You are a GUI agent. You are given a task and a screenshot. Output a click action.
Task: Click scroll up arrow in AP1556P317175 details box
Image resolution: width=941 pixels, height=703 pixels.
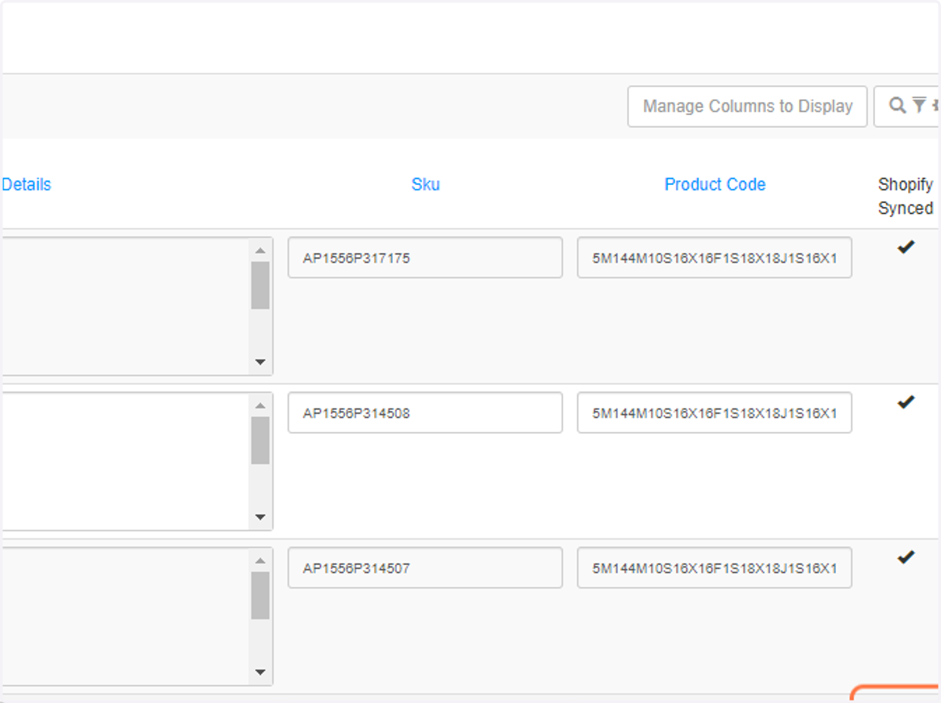pyautogui.click(x=260, y=251)
